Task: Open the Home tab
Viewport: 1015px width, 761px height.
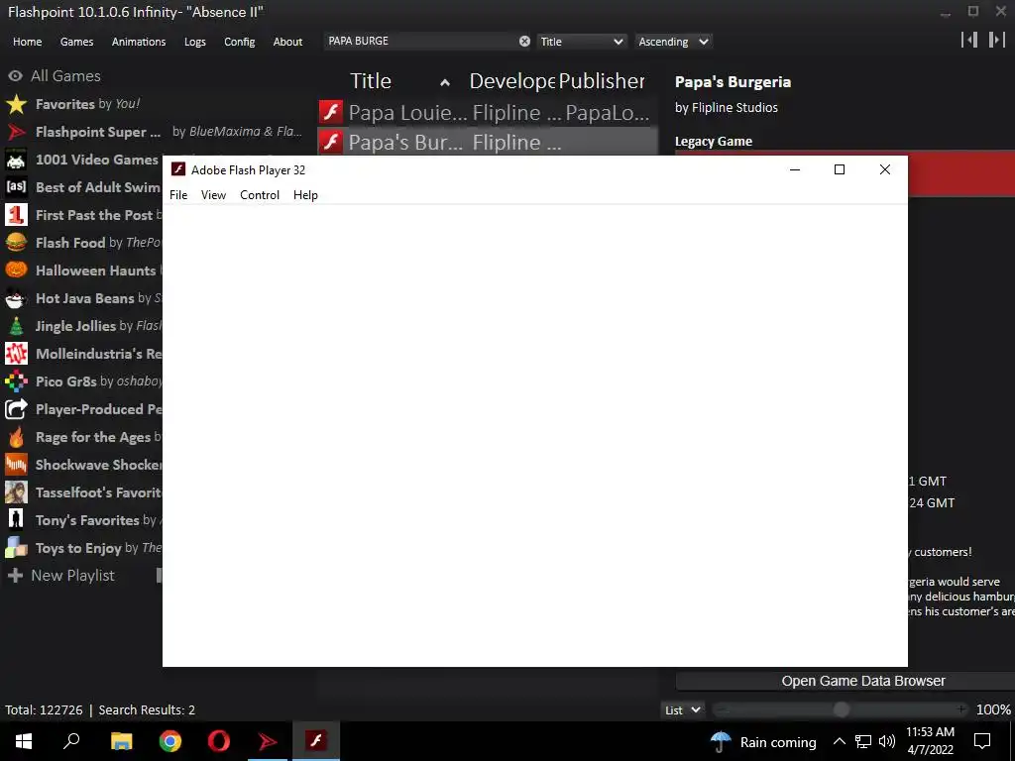Action: click(x=27, y=42)
